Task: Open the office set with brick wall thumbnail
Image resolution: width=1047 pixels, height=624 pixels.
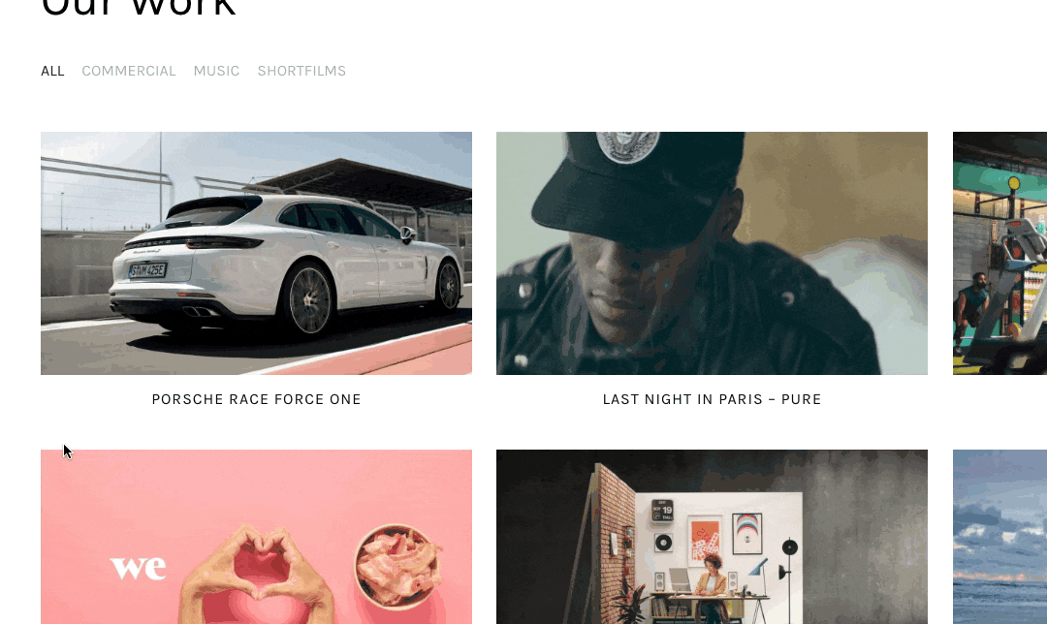Action: (712, 537)
